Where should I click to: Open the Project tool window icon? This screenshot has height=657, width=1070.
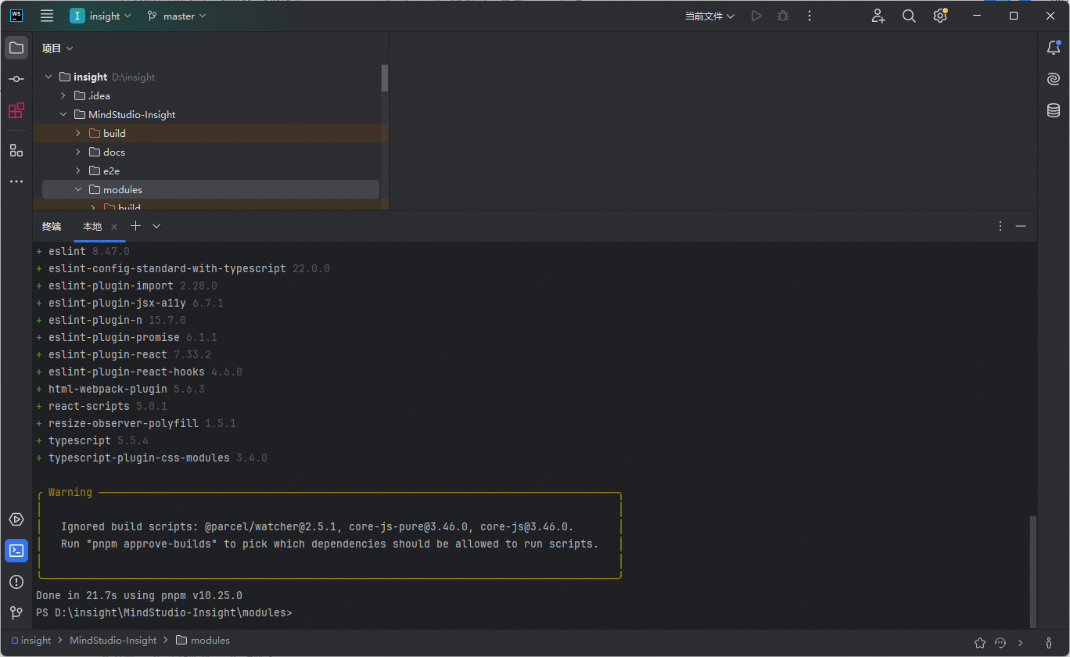16,48
